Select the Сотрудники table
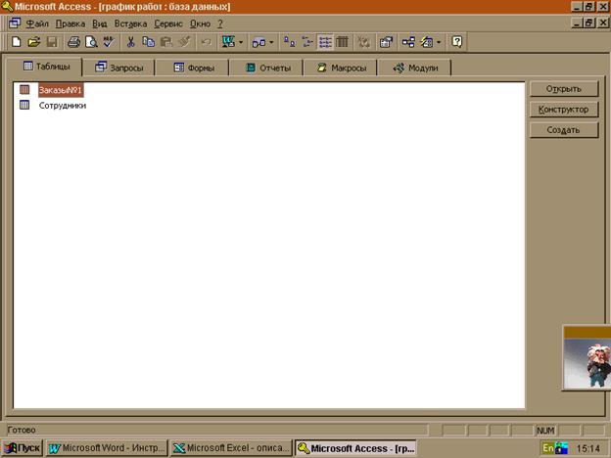The image size is (611, 458). coord(63,106)
